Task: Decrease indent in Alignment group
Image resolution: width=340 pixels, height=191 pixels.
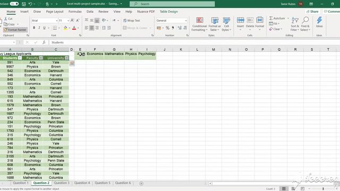Action: coord(104,28)
